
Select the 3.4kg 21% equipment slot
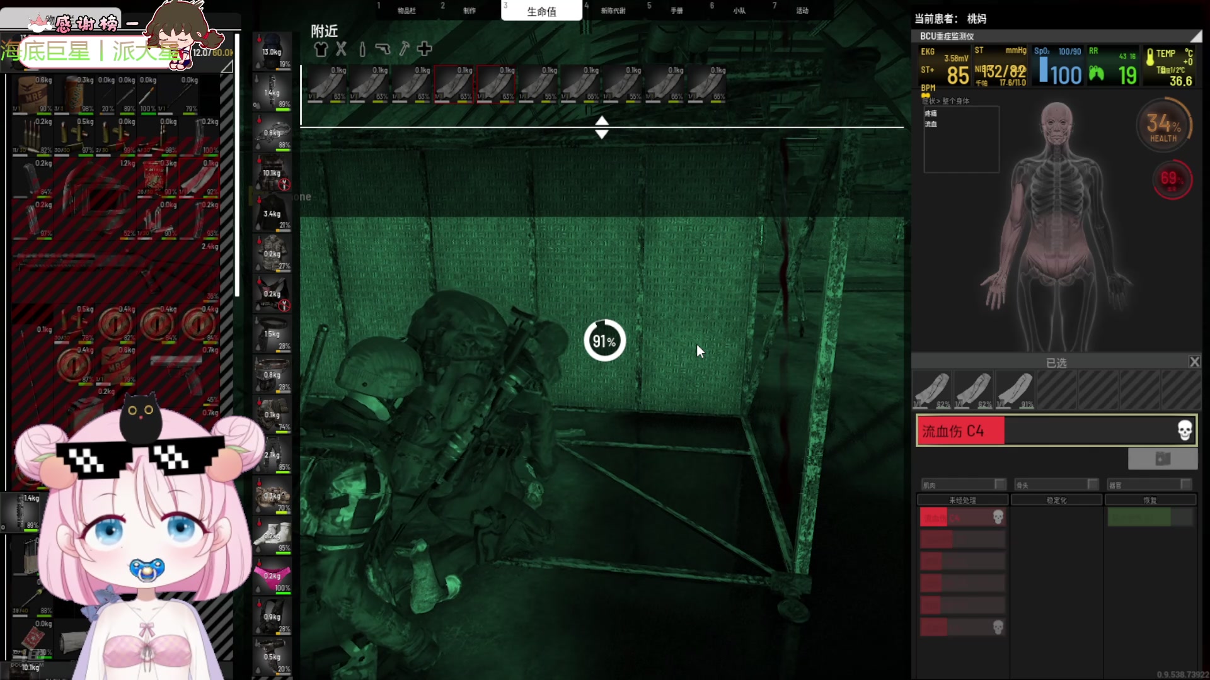pos(272,213)
